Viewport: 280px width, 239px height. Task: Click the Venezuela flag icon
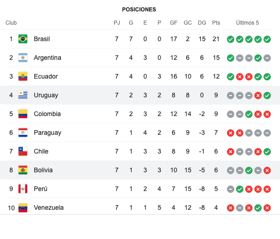[23, 207]
